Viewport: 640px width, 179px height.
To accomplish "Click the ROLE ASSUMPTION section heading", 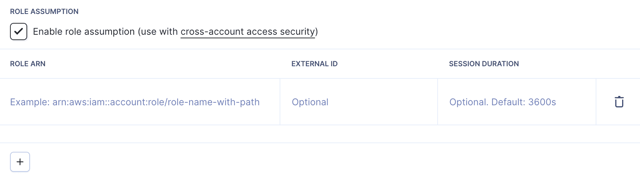I will coord(44,11).
